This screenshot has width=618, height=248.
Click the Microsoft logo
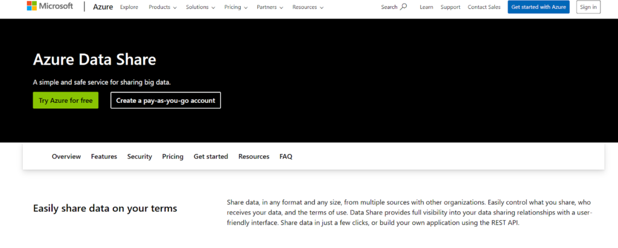(x=49, y=6)
